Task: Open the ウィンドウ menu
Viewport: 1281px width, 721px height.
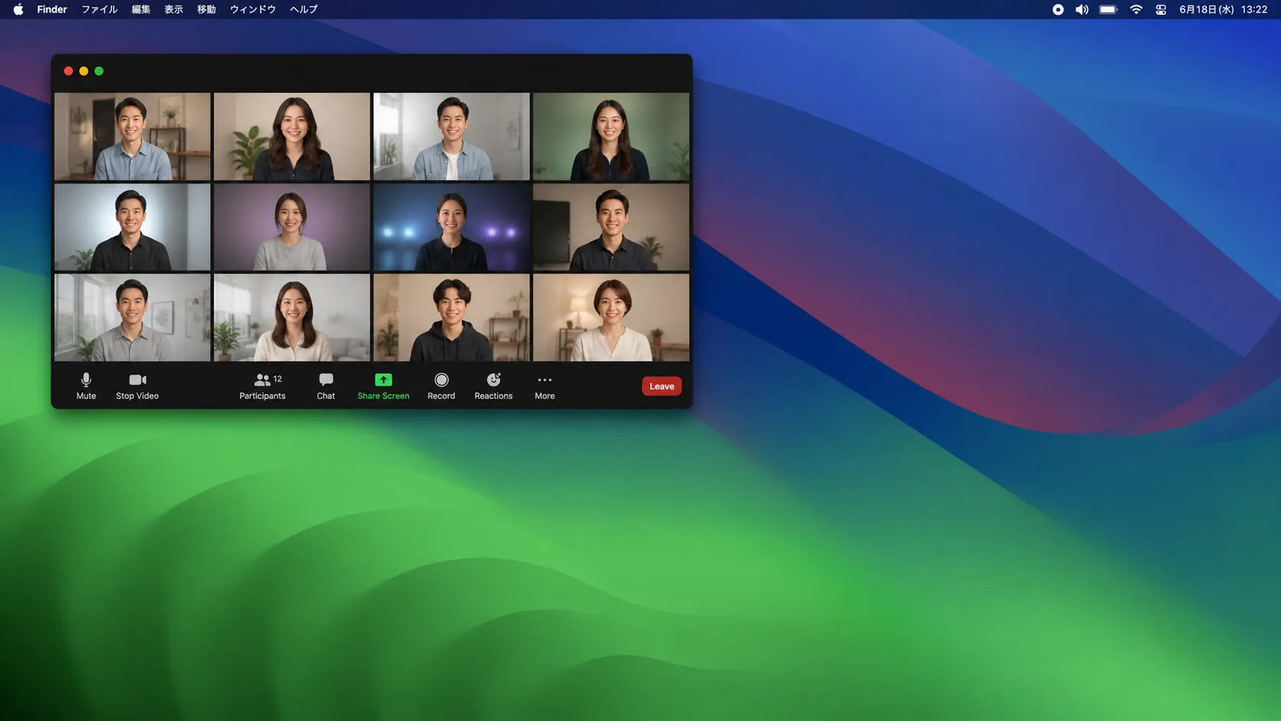Action: (253, 9)
